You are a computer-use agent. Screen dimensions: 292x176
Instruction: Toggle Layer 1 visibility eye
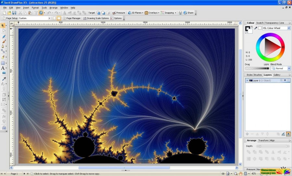pos(285,80)
